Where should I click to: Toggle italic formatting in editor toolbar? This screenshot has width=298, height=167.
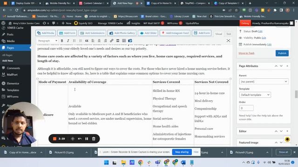point(68,41)
